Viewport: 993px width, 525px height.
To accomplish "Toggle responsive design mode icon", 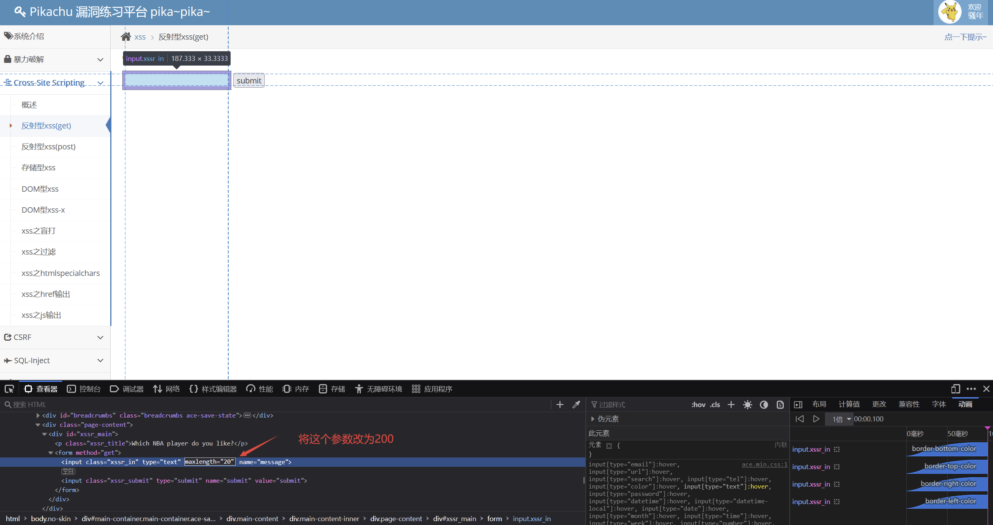I will click(x=955, y=389).
